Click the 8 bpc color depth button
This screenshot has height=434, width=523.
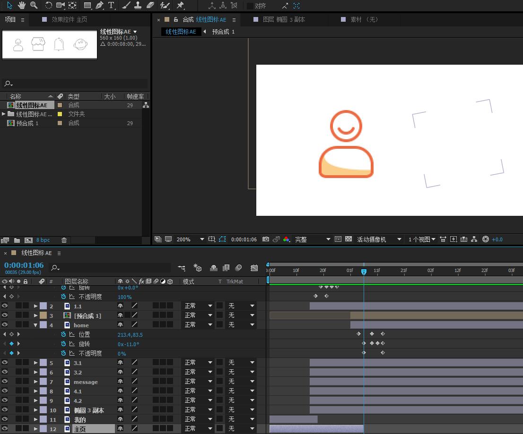43,240
